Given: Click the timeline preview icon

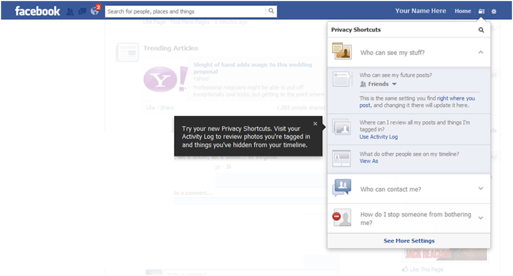Looking at the screenshot, I should click(341, 158).
